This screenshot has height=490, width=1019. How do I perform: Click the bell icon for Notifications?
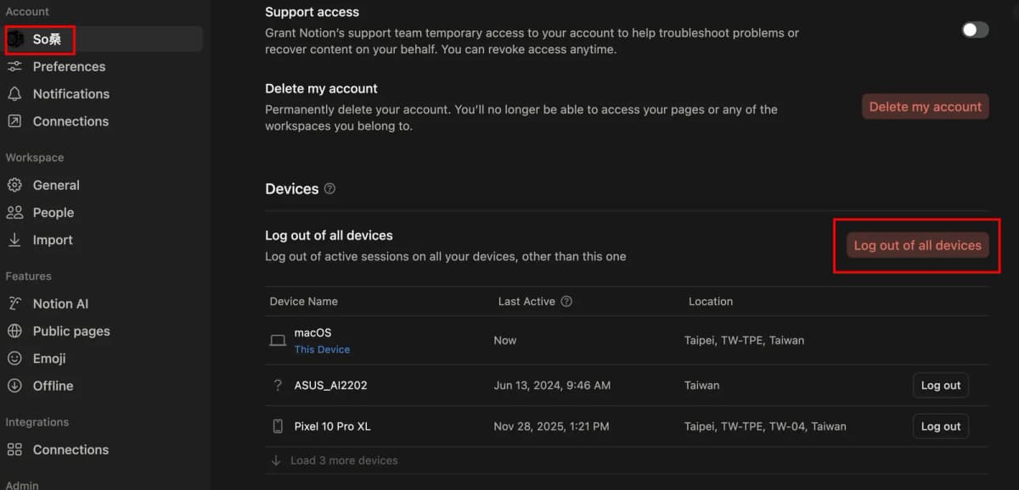tap(14, 93)
